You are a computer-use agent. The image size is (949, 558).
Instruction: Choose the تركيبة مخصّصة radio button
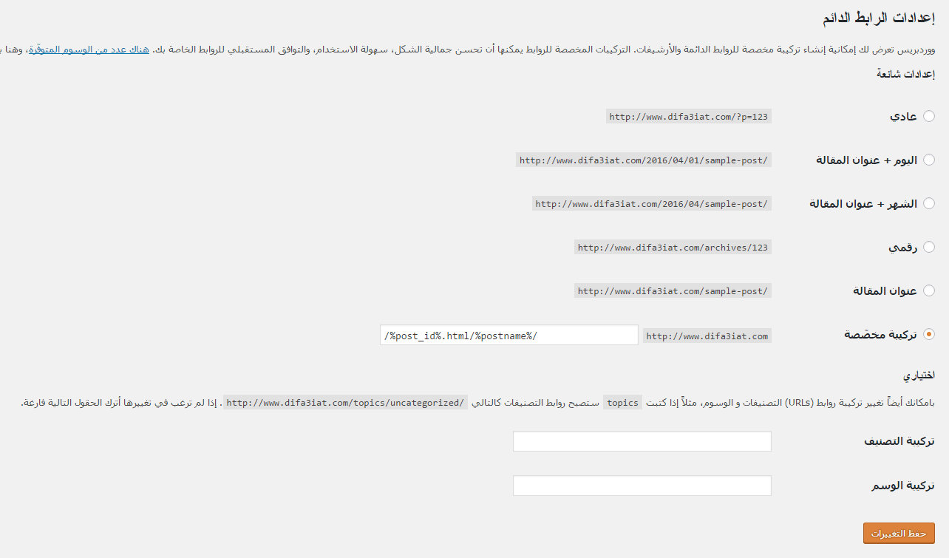pos(929,335)
